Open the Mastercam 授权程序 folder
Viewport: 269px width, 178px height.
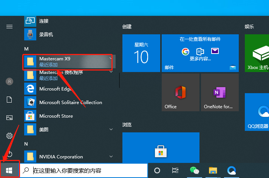pos(70,75)
